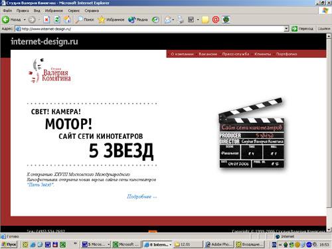
Task: Click the vertical scrollbar up arrow
Action: click(x=329, y=36)
